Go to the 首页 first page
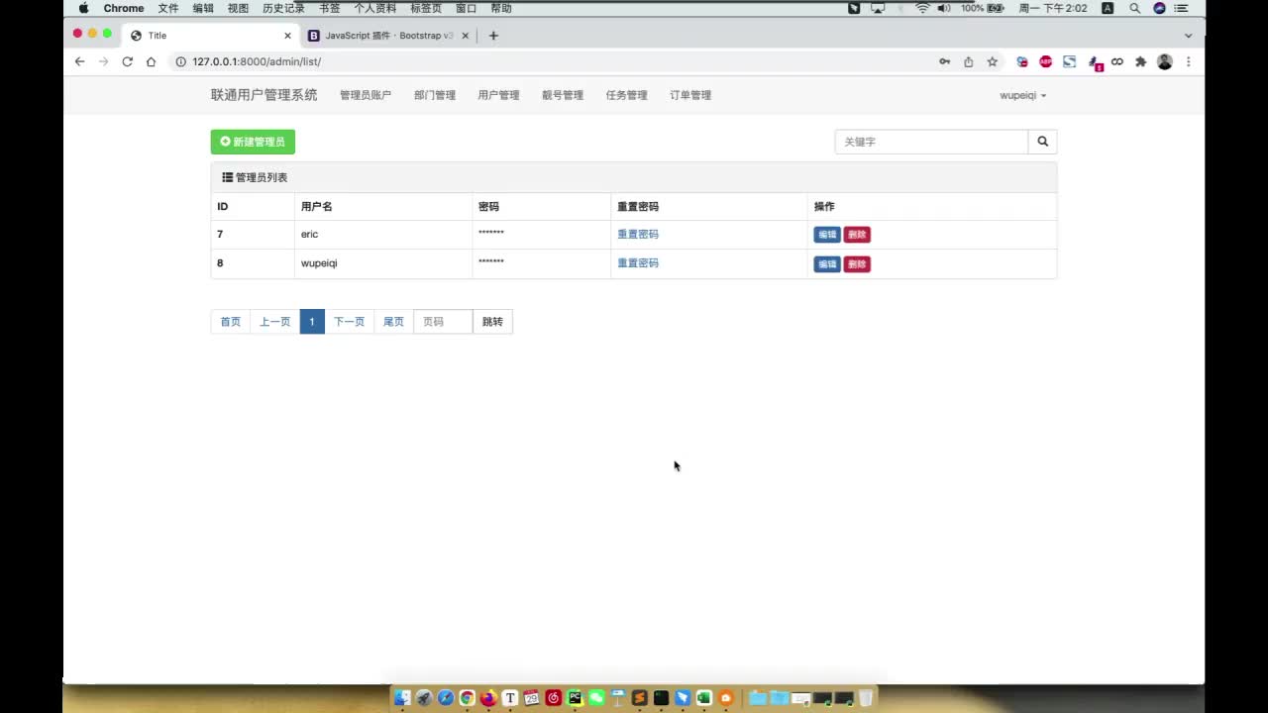 point(231,322)
